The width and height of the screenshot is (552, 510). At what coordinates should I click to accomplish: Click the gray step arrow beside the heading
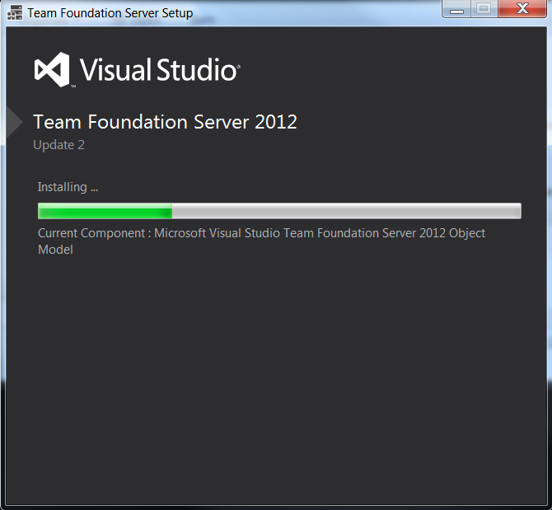point(15,122)
